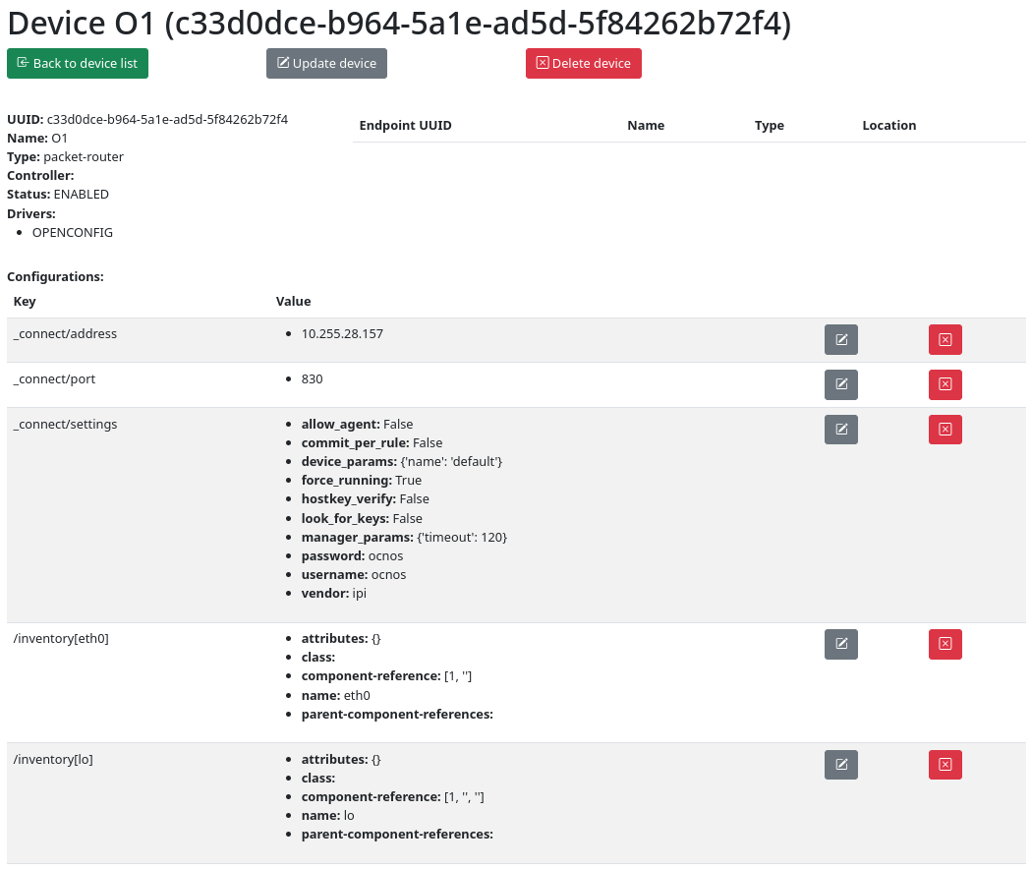The height and width of the screenshot is (869, 1031).
Task: Delete the /inventory[eth0] configuration
Action: (945, 644)
